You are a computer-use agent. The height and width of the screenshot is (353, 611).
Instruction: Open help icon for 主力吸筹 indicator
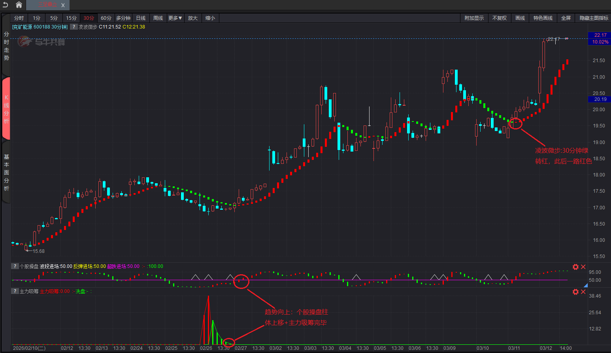(15, 291)
